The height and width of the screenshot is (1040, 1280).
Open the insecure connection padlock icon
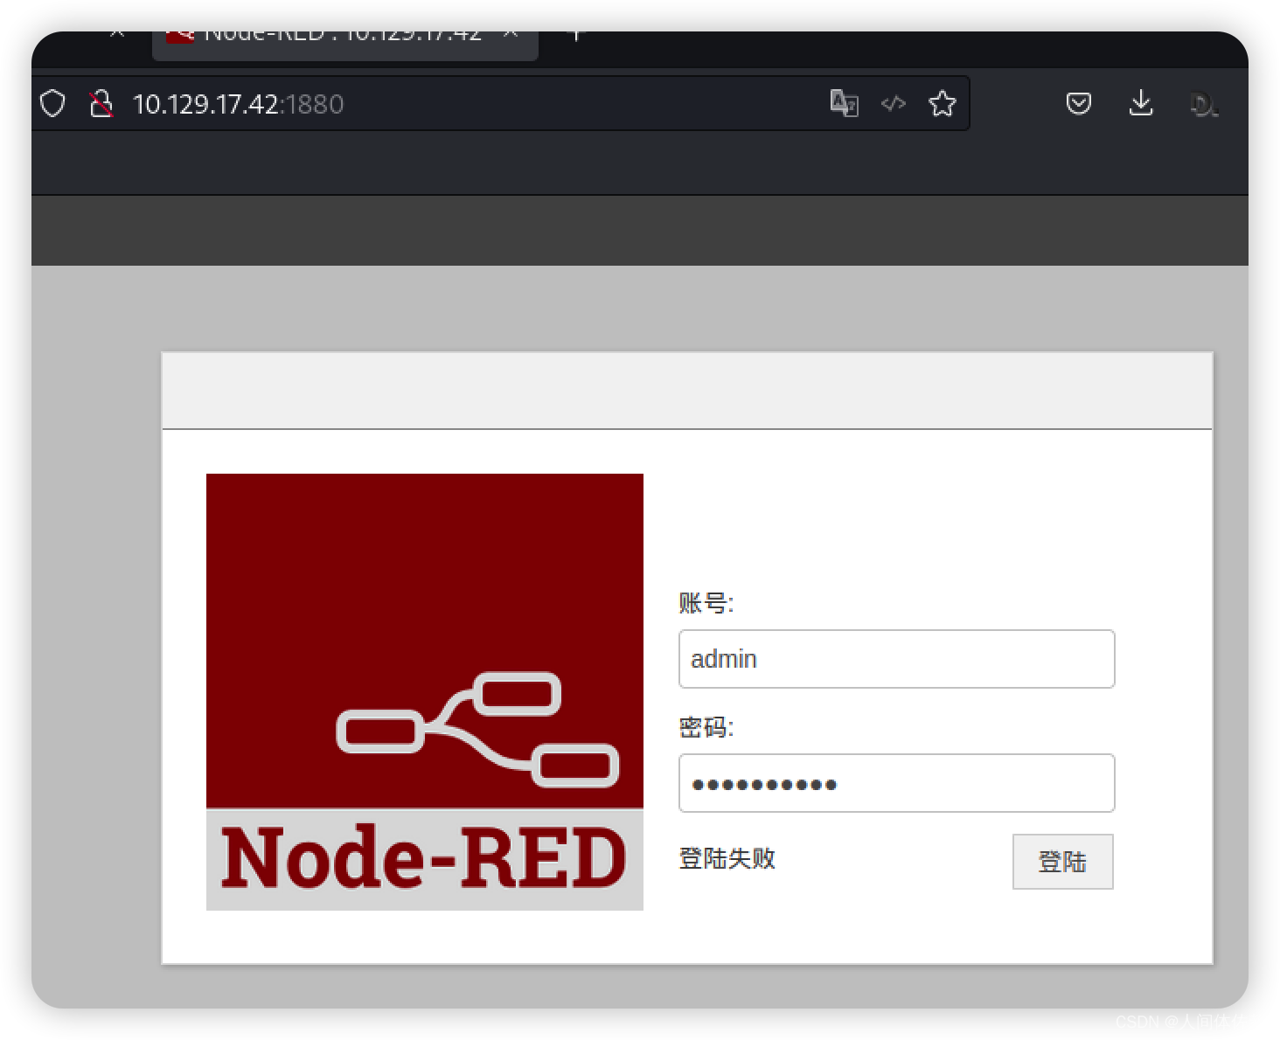click(x=101, y=104)
